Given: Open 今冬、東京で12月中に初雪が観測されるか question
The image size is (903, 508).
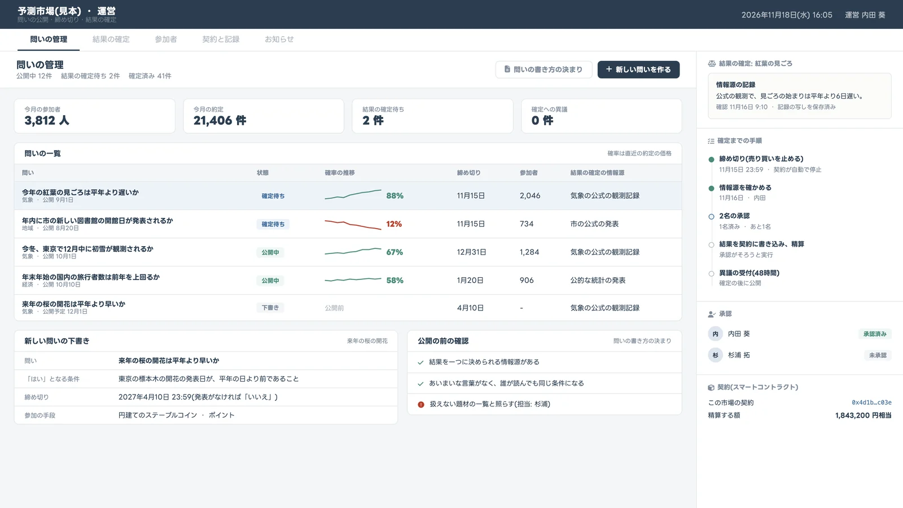Looking at the screenshot, I should click(87, 249).
